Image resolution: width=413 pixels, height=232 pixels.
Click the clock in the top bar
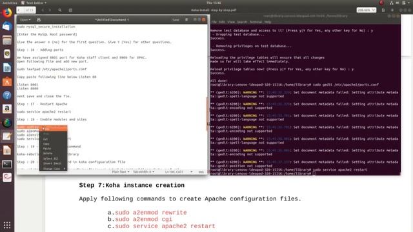214,3
